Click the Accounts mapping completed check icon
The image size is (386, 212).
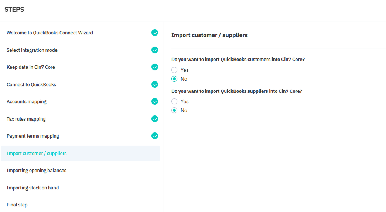(x=155, y=101)
